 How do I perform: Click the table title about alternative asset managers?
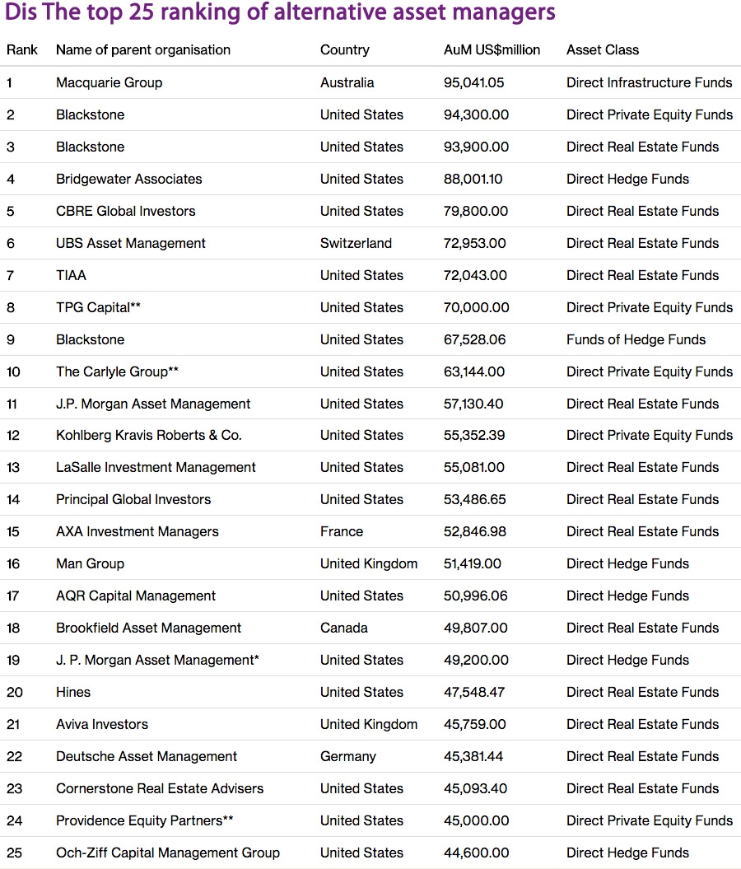pos(280,12)
